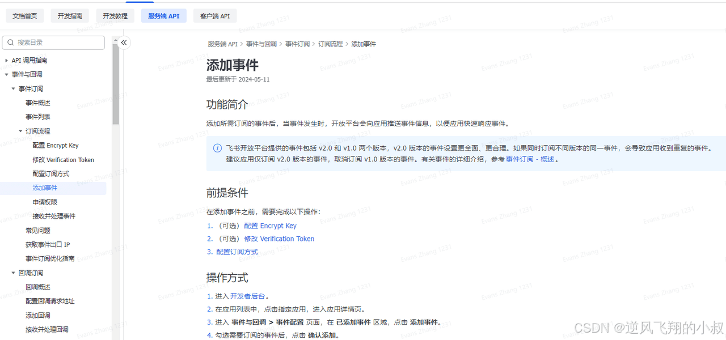Open 修改 Verification Token in sidebar
Viewport: 726px width, 340px height.
click(63, 160)
